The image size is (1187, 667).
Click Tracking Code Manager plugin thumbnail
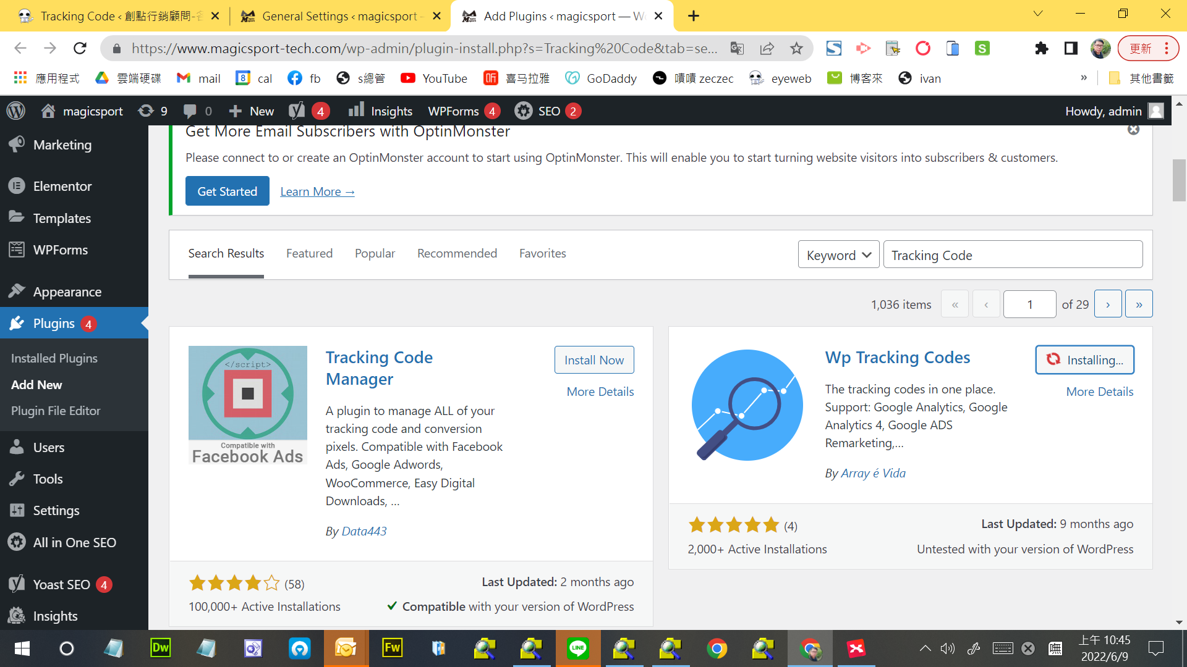[x=248, y=405]
